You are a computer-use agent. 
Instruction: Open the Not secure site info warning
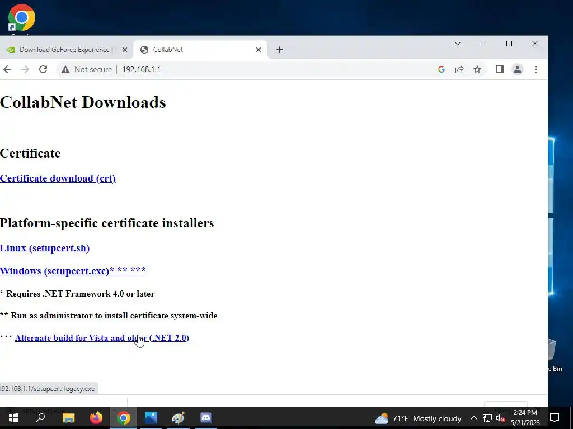click(x=87, y=69)
